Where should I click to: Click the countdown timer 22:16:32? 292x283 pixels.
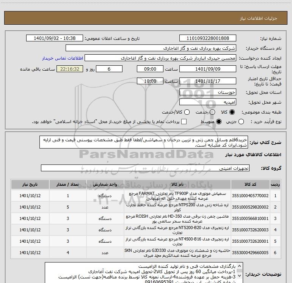[70, 69]
